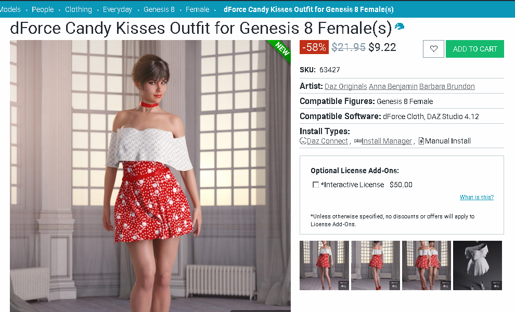Enable the Interactive License checkbox
Screen dimensions: 515x312
(x=316, y=185)
